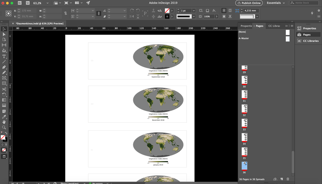Select the Gradient Feather tool
Image resolution: width=322 pixels, height=184 pixels.
pyautogui.click(x=4, y=105)
